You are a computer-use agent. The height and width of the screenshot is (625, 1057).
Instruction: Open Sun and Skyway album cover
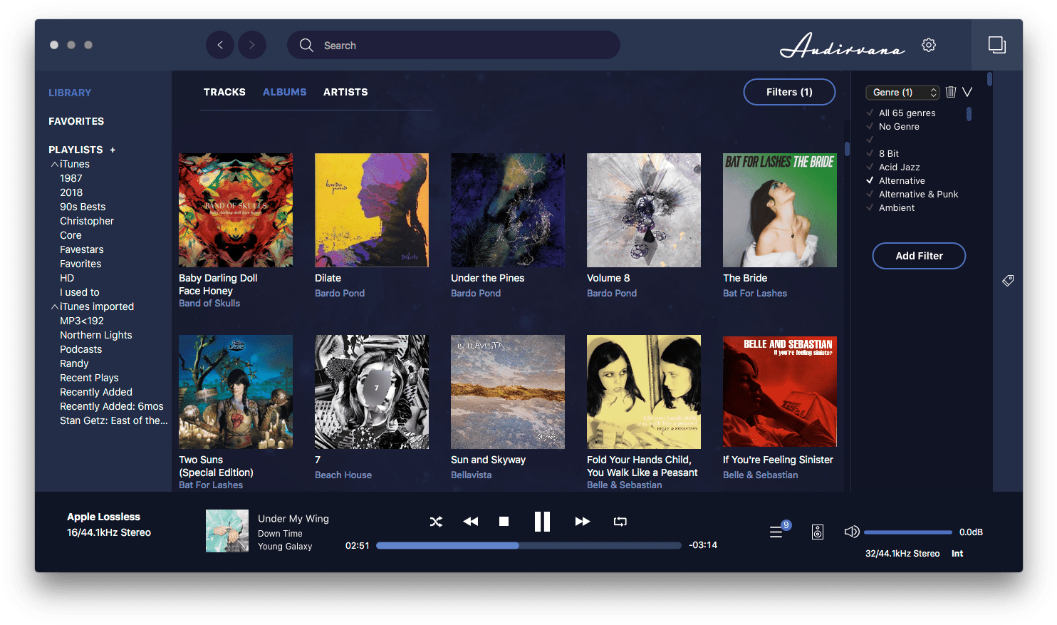click(508, 392)
